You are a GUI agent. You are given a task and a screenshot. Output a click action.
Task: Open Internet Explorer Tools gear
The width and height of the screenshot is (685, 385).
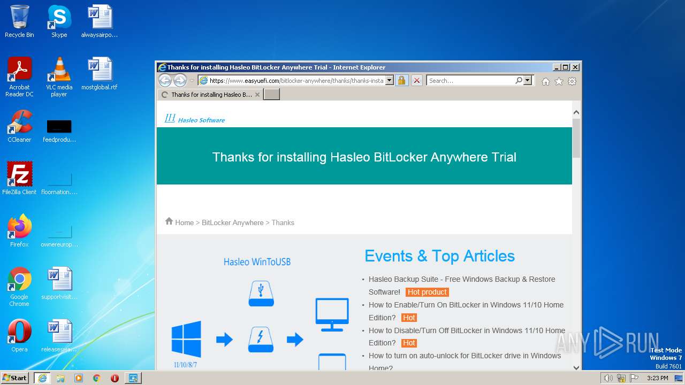[x=572, y=81]
